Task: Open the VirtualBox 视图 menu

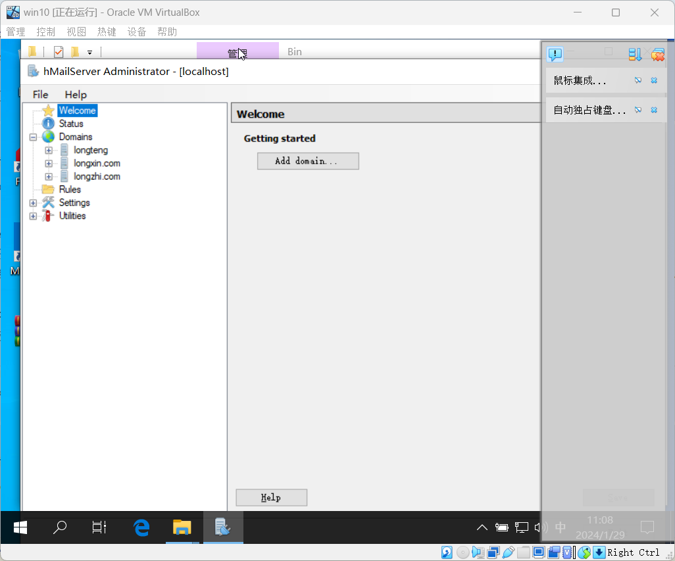Action: (76, 32)
